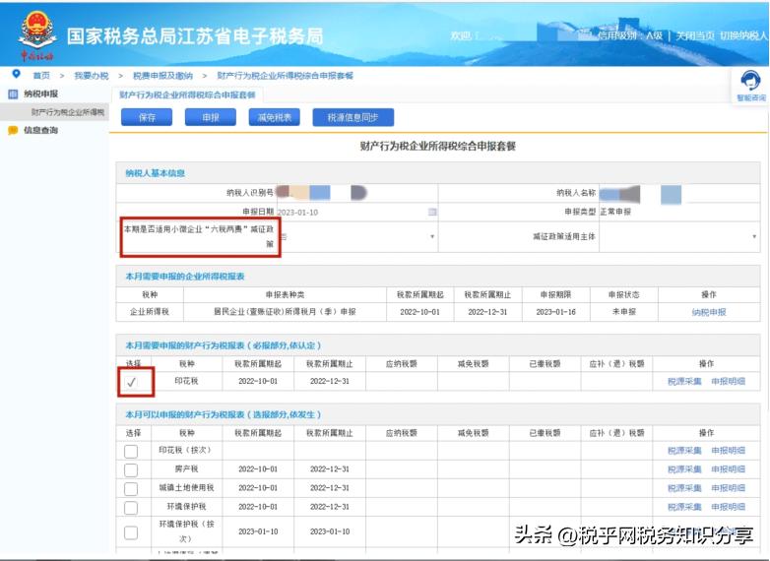Check the 环境保护税（按次） checkbox
This screenshot has width=770, height=561.
click(131, 532)
